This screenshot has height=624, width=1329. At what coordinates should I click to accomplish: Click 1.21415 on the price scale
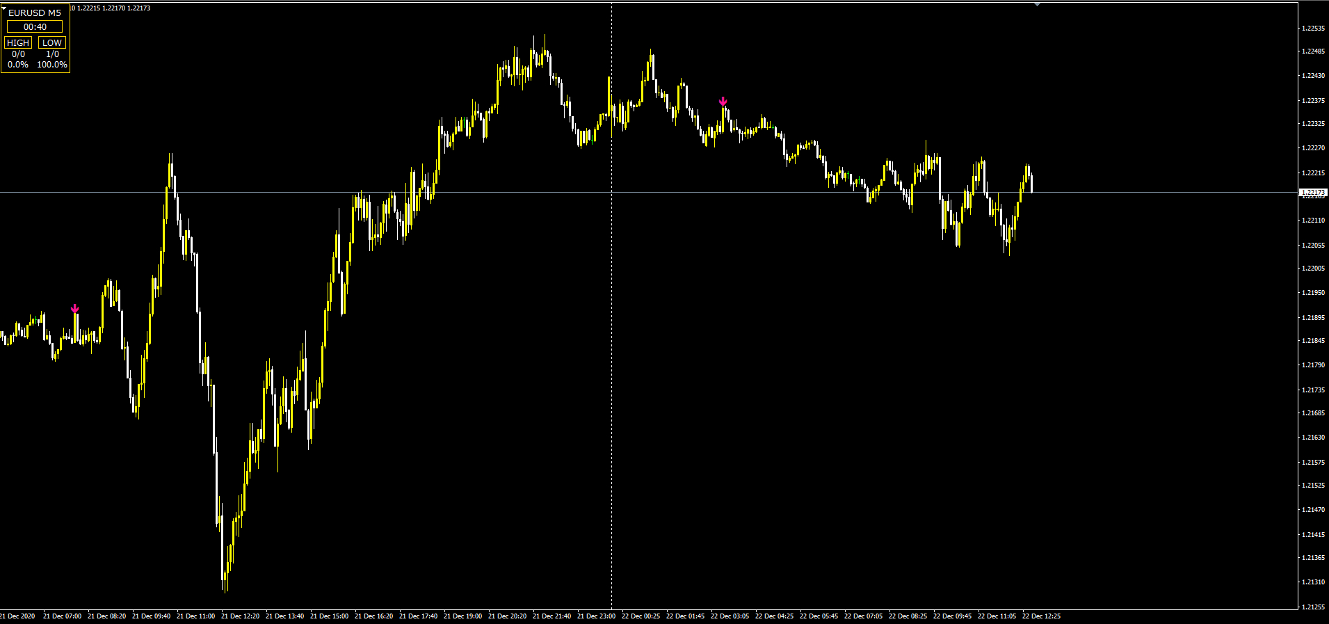[x=1312, y=535]
